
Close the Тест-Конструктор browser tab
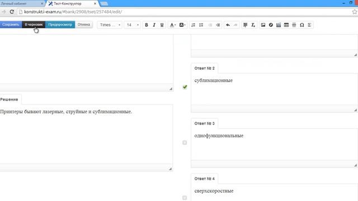[95, 4]
